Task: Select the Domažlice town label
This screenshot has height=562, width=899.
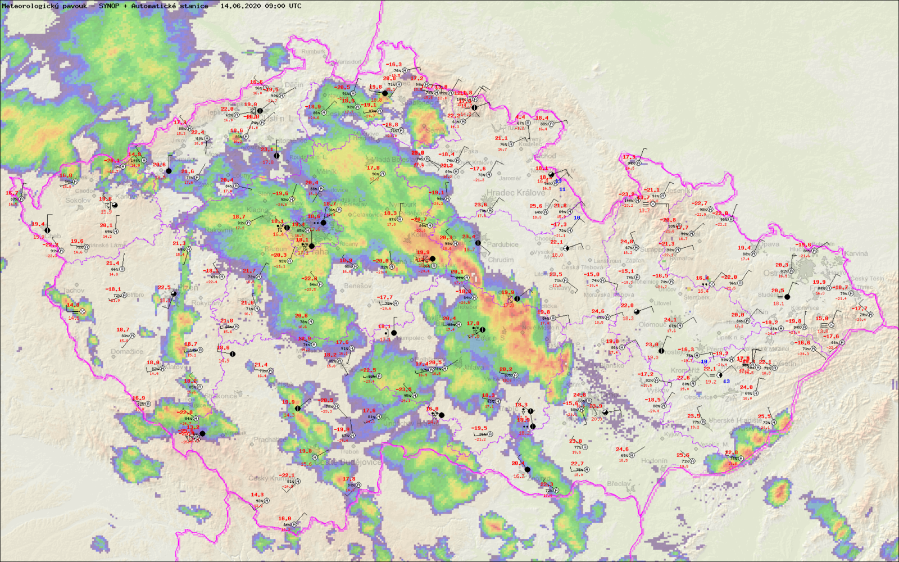Action: [x=127, y=352]
